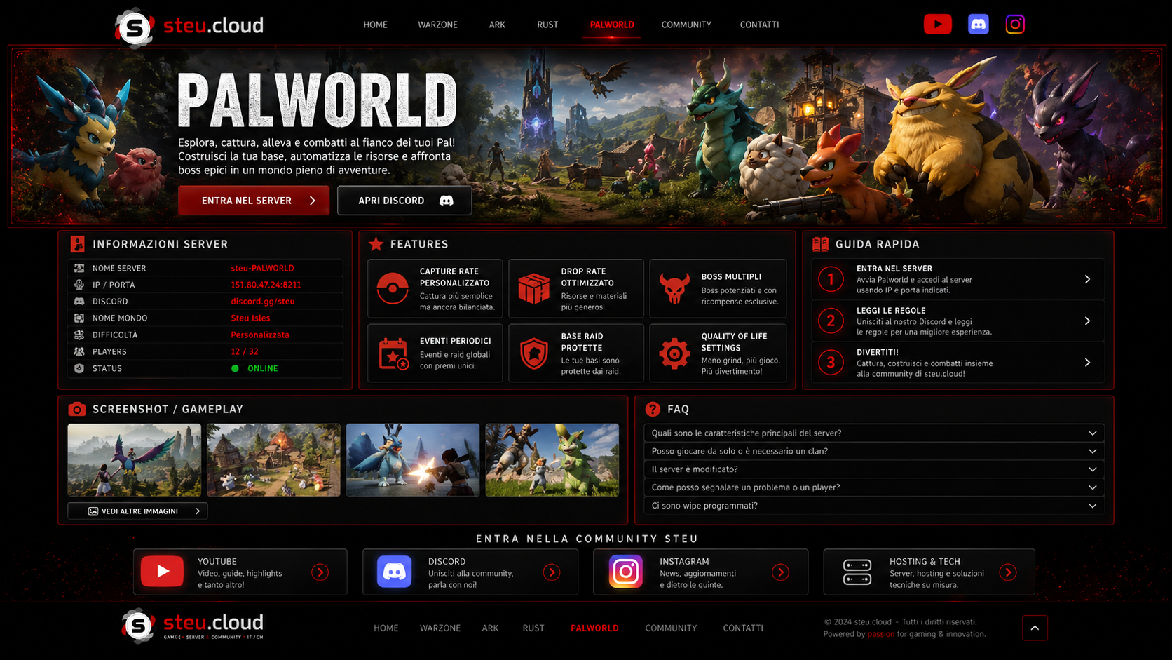1172x660 pixels.
Task: Click the arrow circle on YouTube card
Action: point(320,572)
